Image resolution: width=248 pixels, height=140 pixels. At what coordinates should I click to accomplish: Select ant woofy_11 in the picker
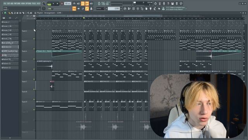coord(10,43)
